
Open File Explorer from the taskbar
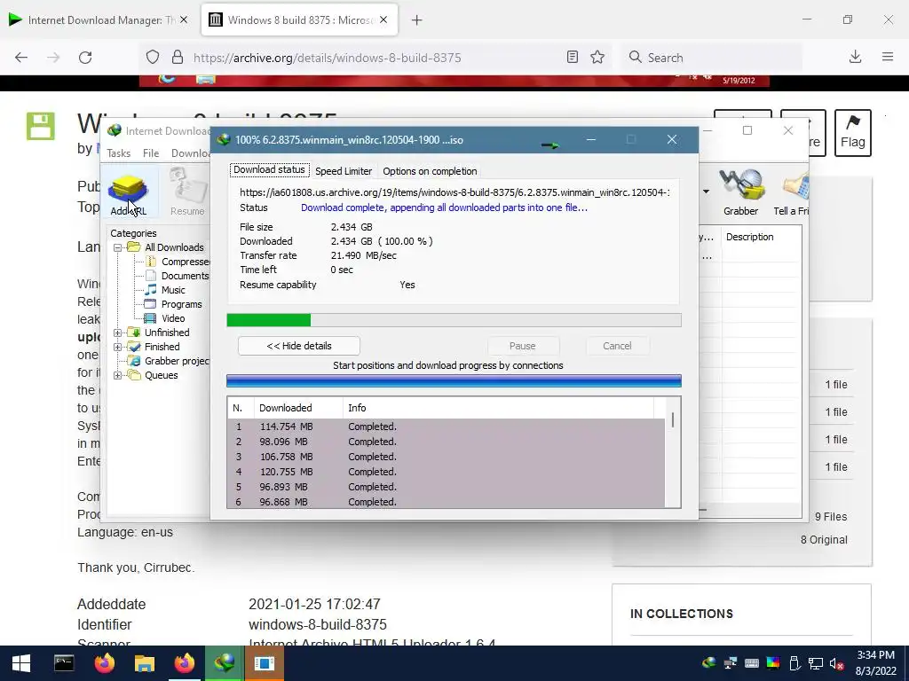coord(145,663)
